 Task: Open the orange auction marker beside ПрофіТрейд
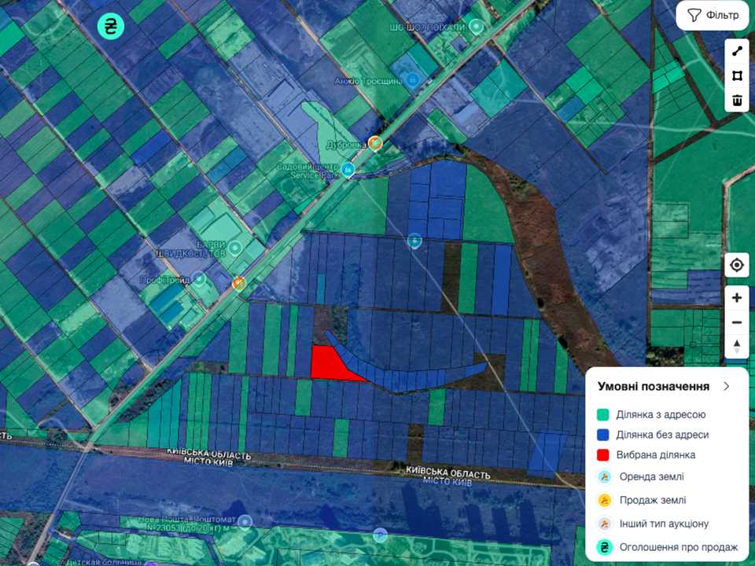[x=239, y=283]
